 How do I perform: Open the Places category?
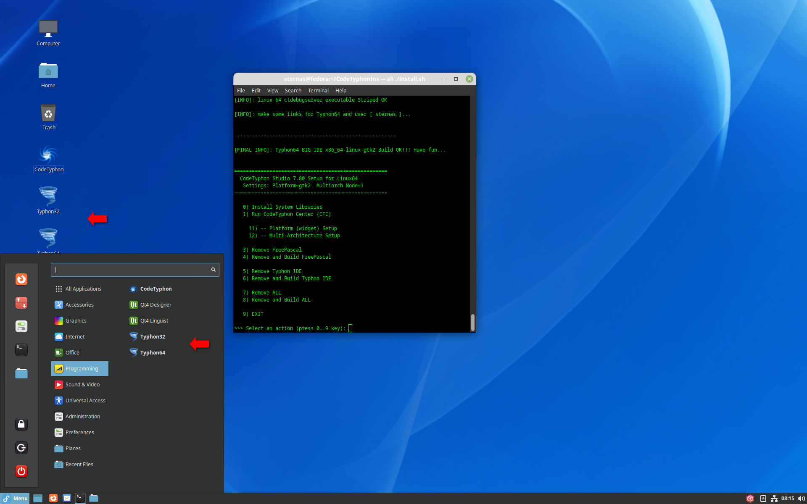(x=80, y=449)
